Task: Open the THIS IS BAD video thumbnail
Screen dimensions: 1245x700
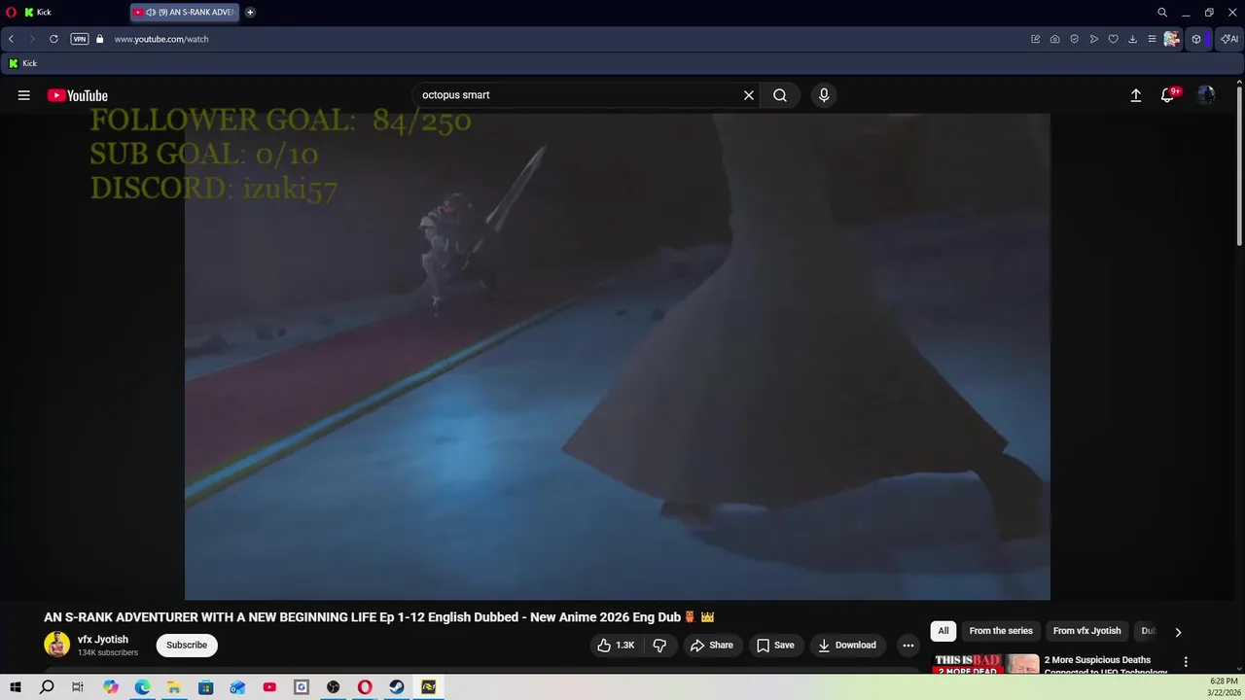Action: (x=986, y=663)
